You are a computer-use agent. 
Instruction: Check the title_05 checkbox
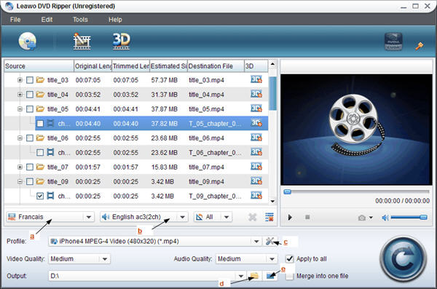coord(30,109)
